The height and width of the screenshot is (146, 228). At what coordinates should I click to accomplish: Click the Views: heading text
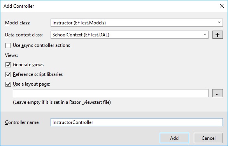tap(11, 55)
